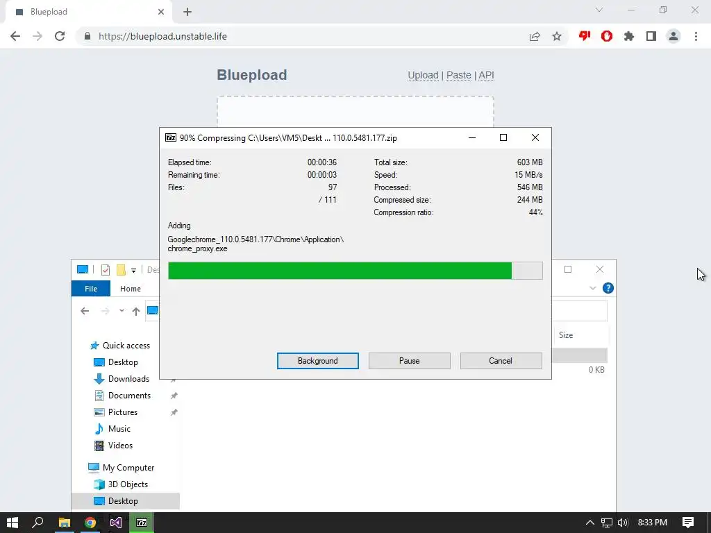Viewport: 711px width, 533px height.
Task: Click the compression progress bar
Action: 355,271
